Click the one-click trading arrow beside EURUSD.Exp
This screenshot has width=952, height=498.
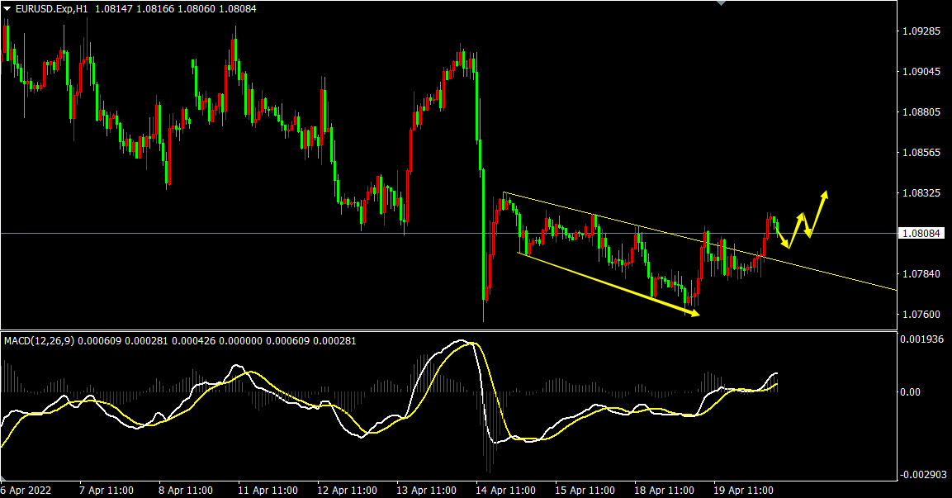pyautogui.click(x=7, y=8)
